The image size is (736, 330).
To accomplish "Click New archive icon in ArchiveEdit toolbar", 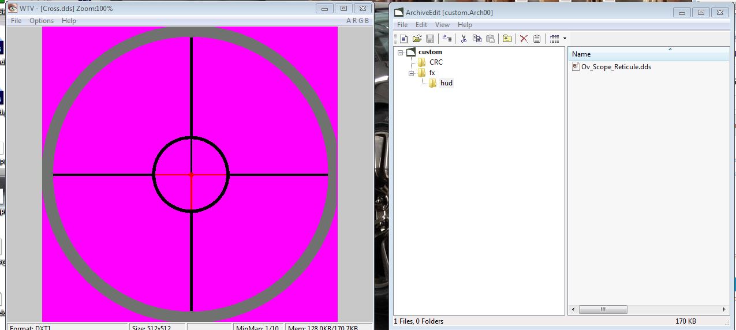I will (404, 39).
